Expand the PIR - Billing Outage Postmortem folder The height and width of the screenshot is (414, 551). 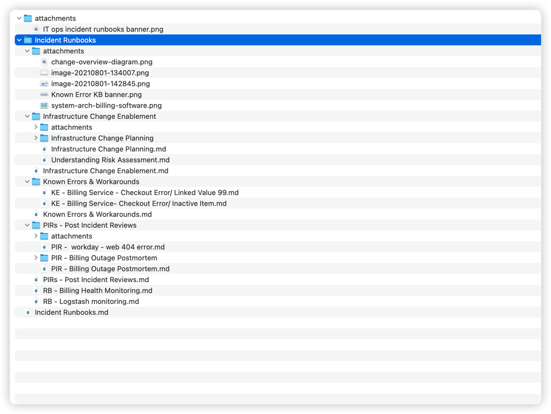pyautogui.click(x=35, y=258)
